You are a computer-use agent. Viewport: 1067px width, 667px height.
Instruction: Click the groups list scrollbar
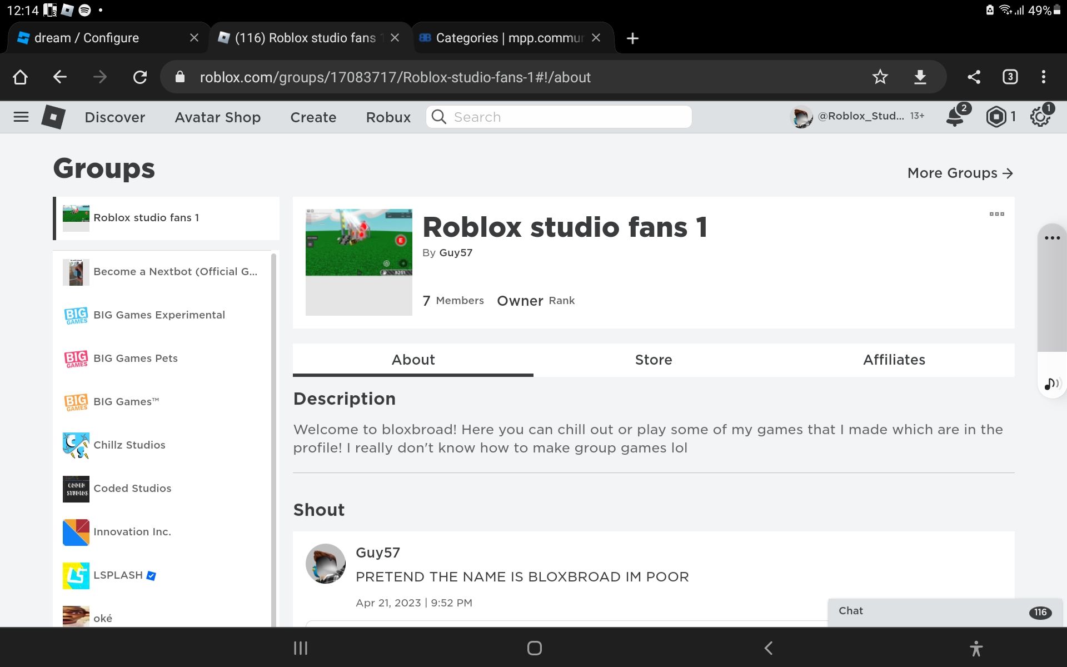click(273, 439)
